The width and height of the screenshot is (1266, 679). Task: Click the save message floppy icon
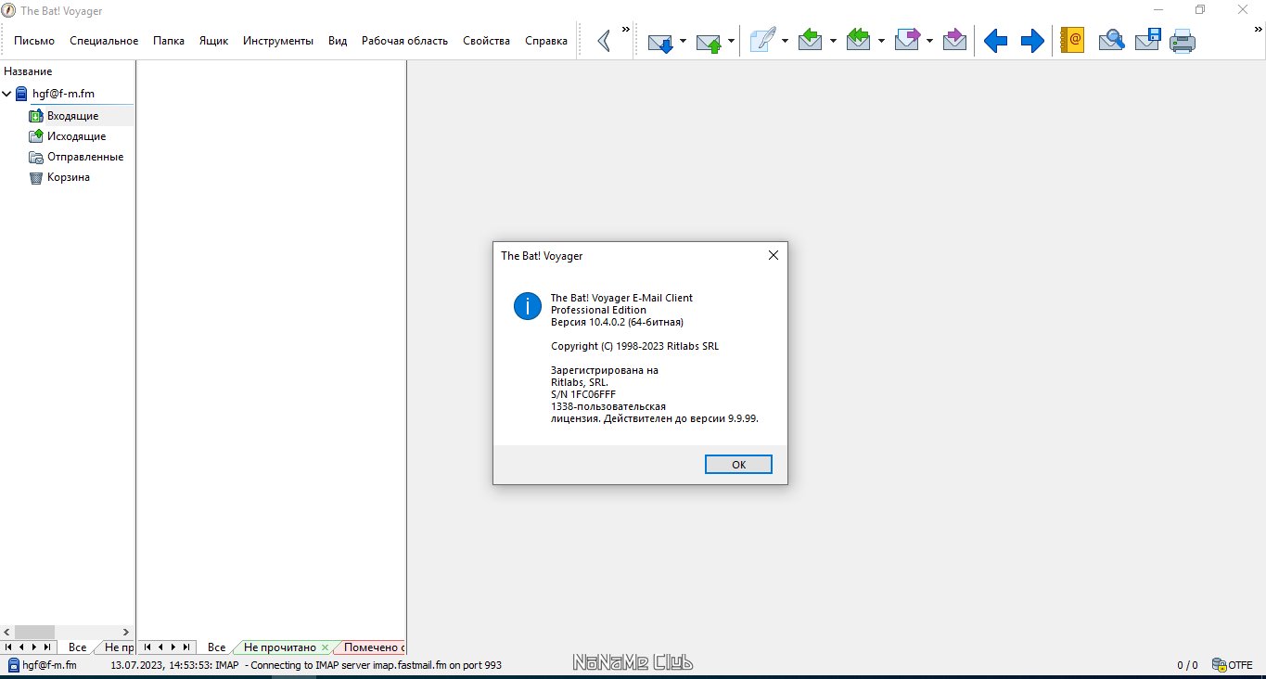pyautogui.click(x=1148, y=41)
